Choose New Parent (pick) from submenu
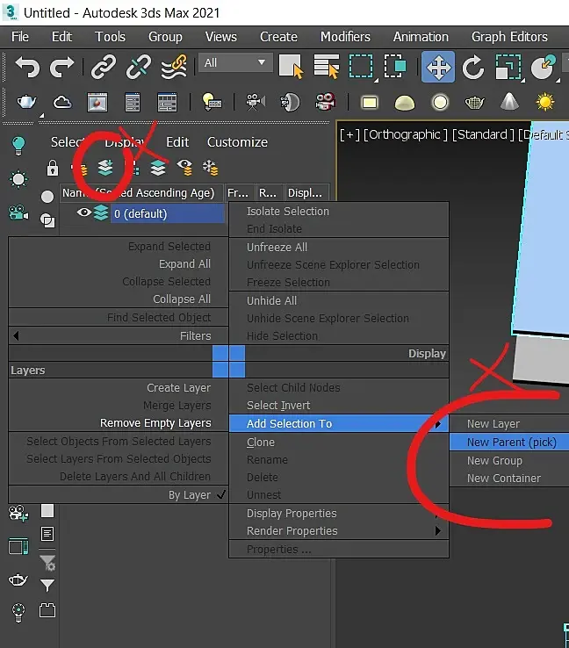569x648 pixels. 511,443
